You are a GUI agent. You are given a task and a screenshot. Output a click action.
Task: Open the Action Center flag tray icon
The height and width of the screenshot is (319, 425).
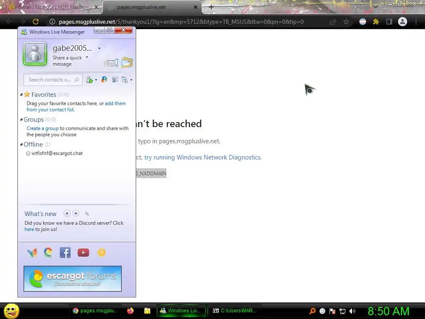coord(332,311)
